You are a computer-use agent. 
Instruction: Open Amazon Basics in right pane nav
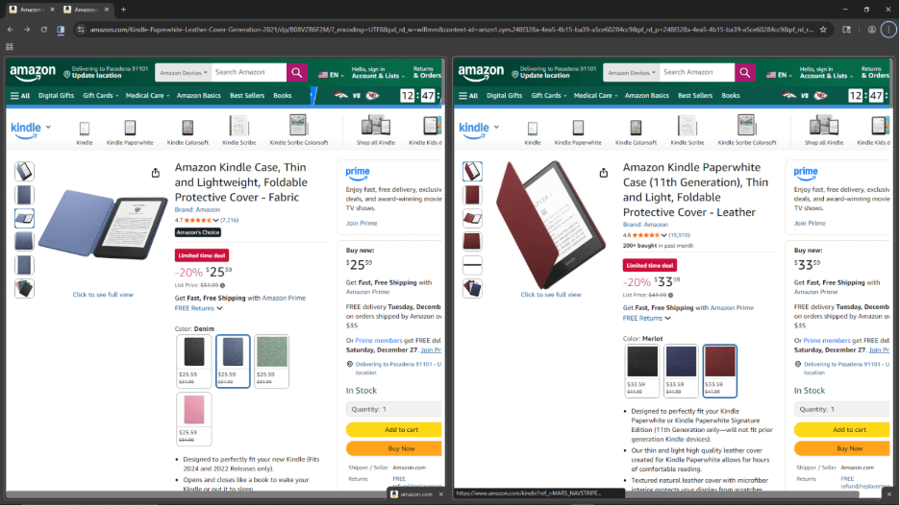point(647,96)
